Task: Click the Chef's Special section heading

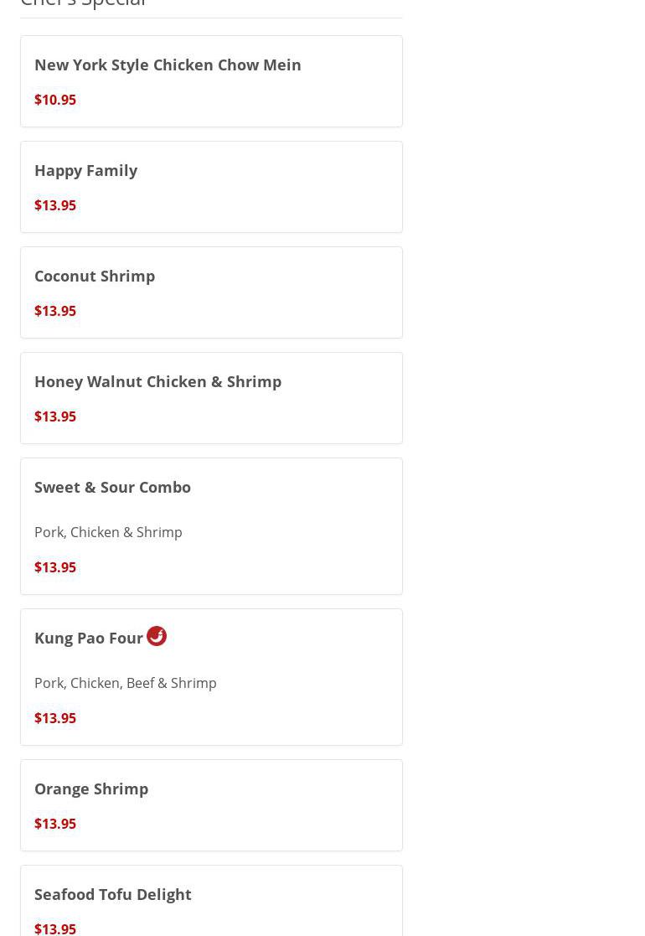Action: (84, 3)
